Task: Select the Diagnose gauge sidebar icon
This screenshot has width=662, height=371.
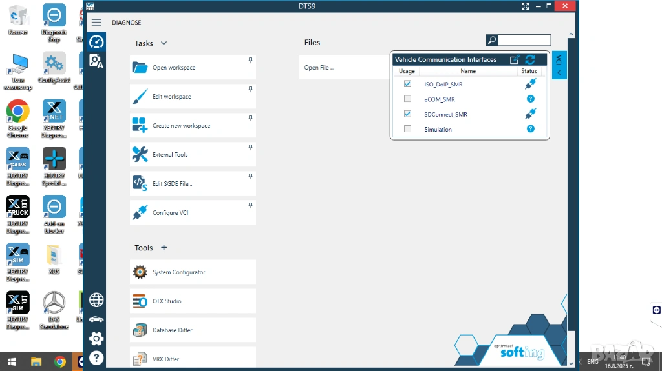Action: point(96,42)
